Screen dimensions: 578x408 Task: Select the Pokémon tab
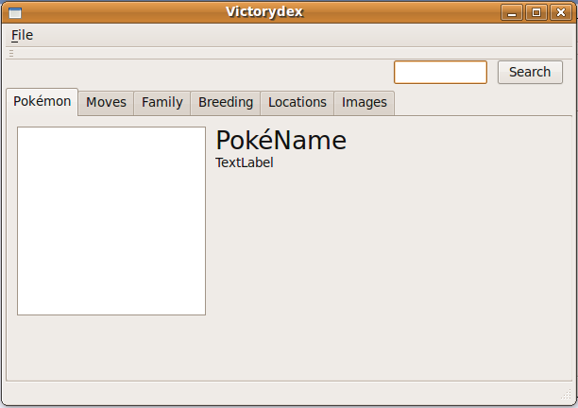pyautogui.click(x=42, y=101)
